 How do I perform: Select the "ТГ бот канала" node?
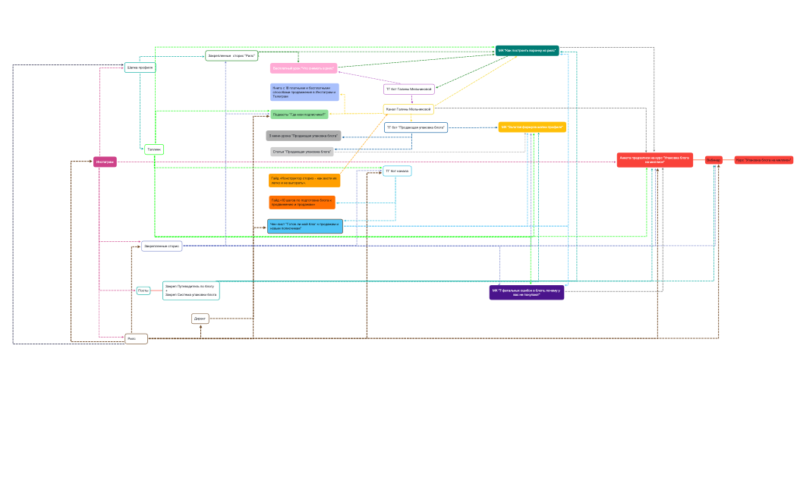397,171
